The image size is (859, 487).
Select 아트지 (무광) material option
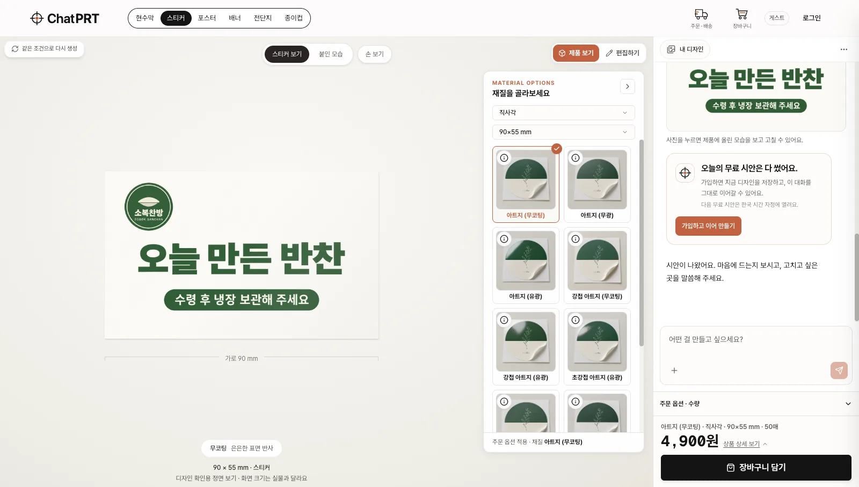(x=597, y=184)
